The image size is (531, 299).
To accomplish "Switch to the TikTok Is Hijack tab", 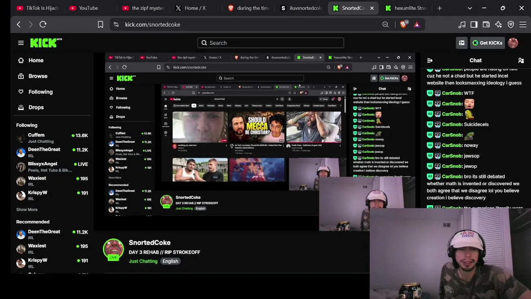I will 38,8.
